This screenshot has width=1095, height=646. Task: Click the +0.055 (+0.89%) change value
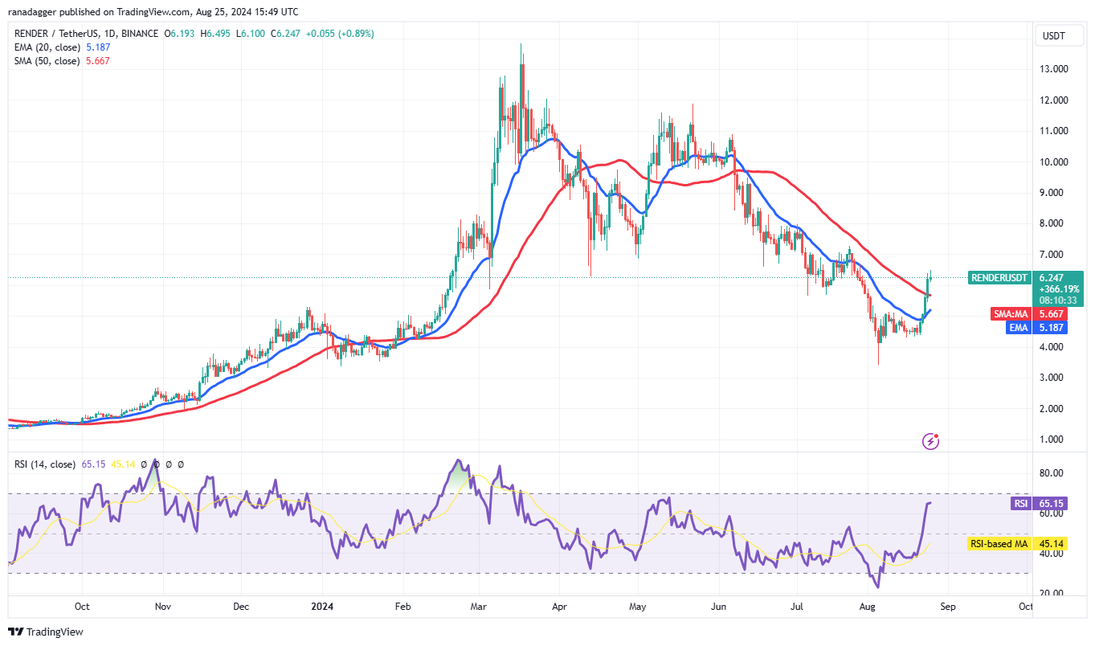pos(338,34)
